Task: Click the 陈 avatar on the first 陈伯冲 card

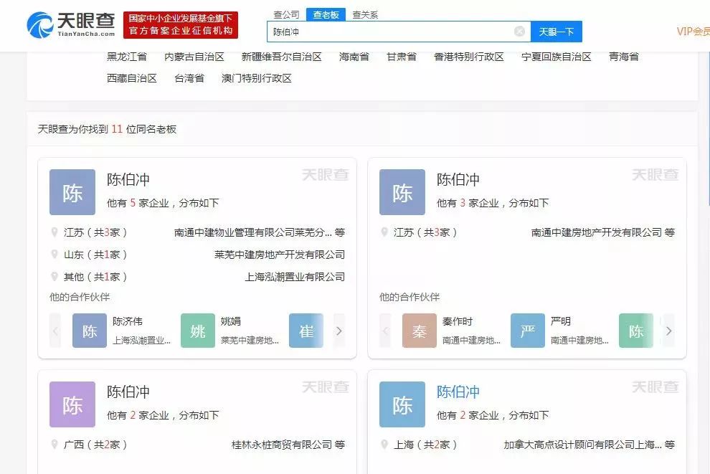Action: point(72,191)
